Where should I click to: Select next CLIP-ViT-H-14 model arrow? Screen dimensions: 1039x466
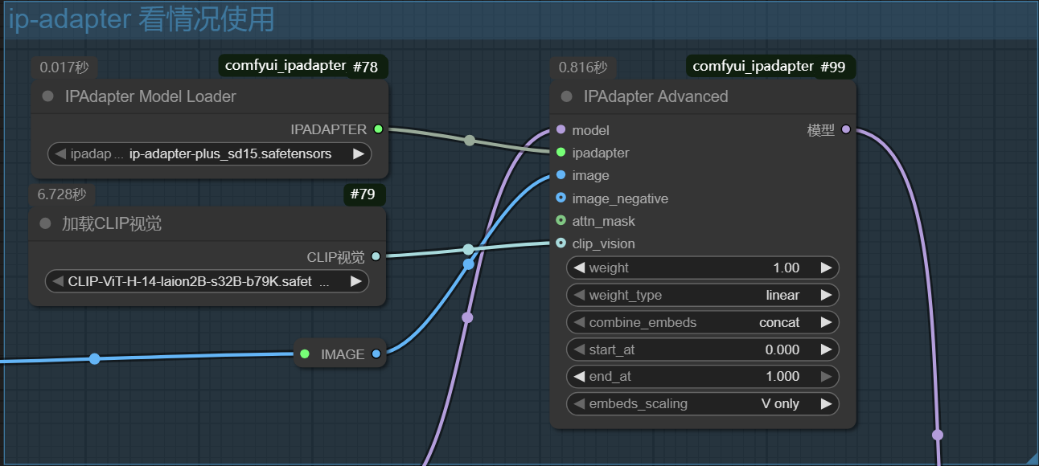pyautogui.click(x=355, y=281)
